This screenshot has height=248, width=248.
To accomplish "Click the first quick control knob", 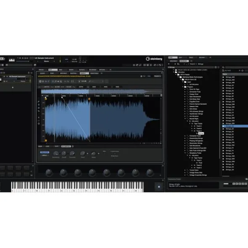I will point(49,172).
